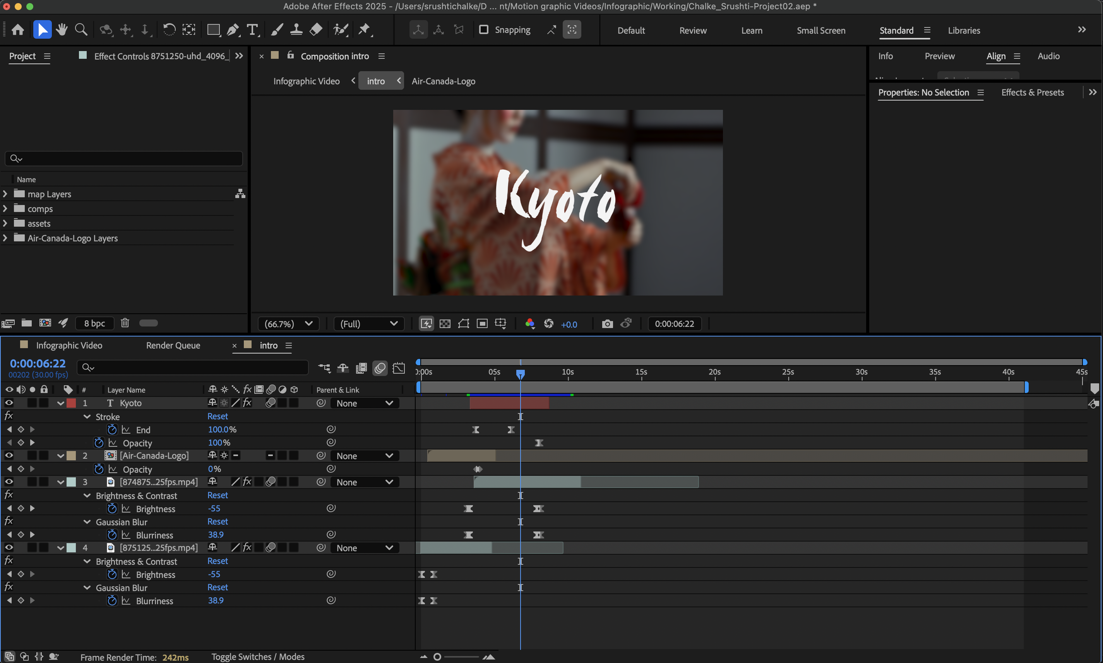Switch to the Small Screen workspace
Screen dimensions: 1103x663
tap(820, 30)
